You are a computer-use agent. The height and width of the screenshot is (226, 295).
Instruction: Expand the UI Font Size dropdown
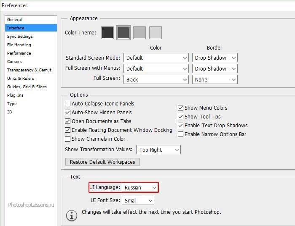click(138, 201)
